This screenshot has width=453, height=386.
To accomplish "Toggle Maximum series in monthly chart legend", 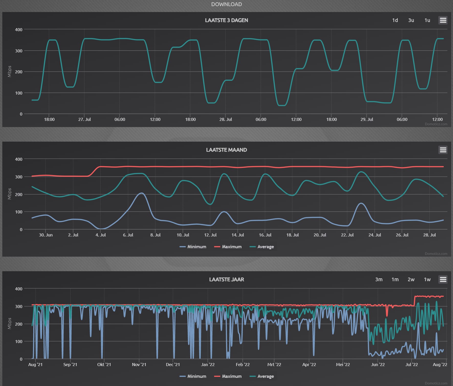I will pos(228,247).
